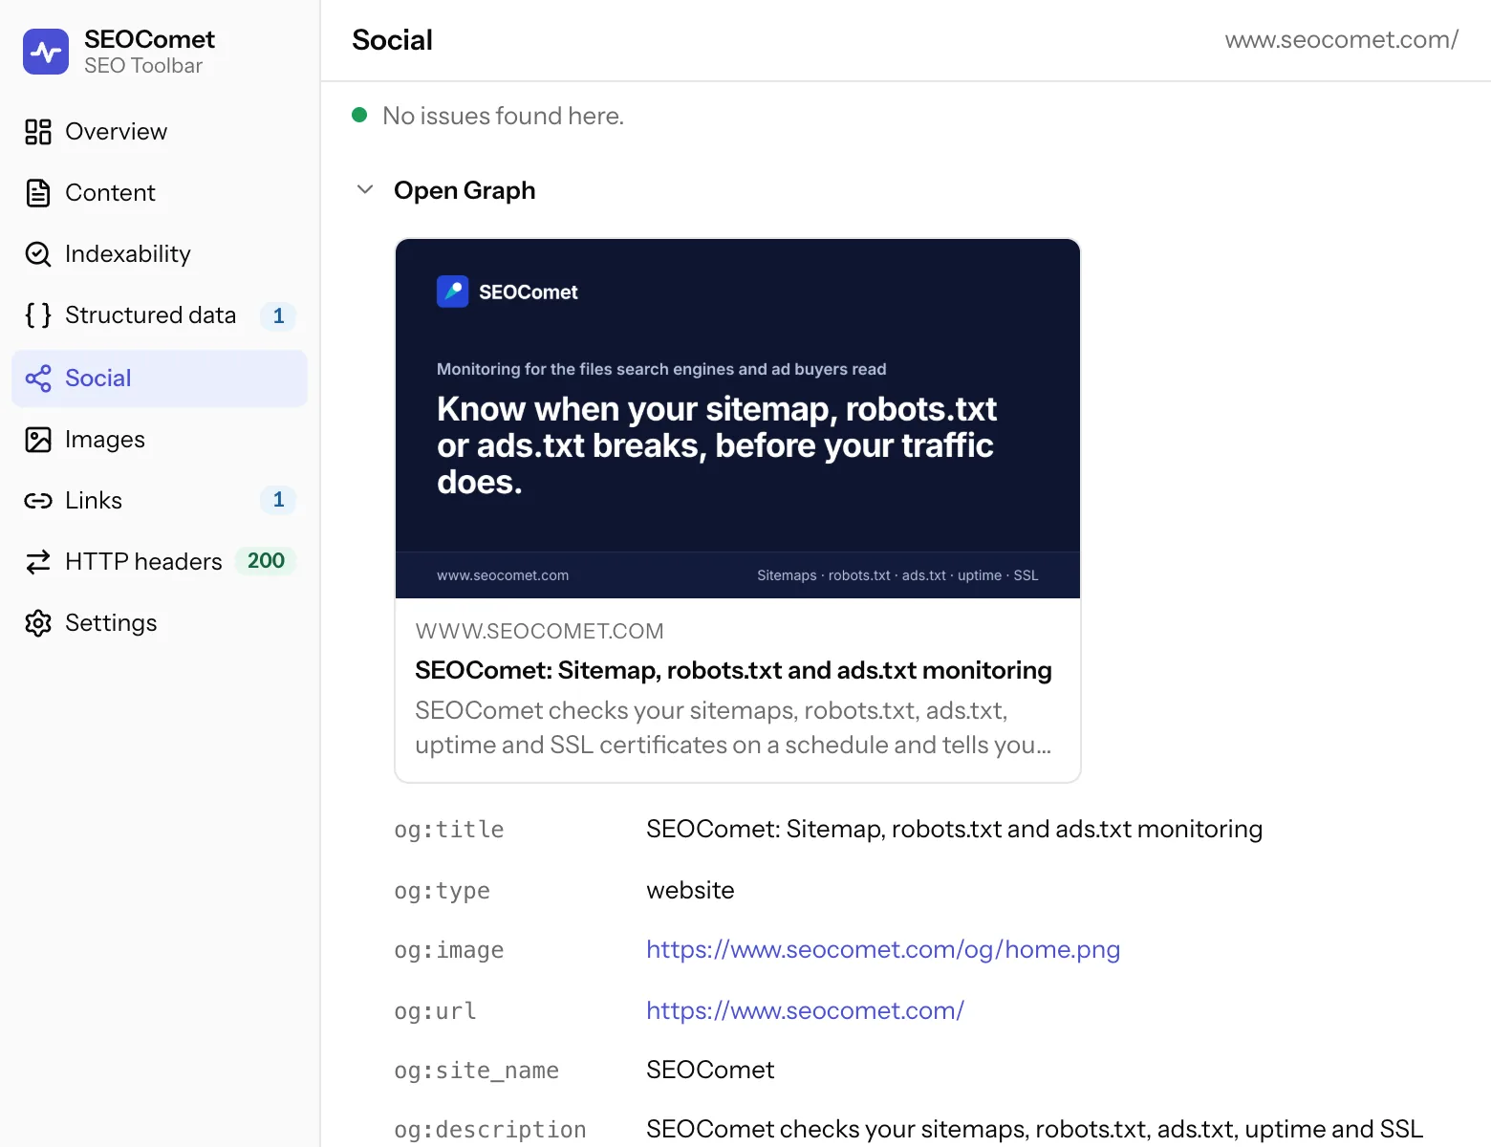Click the Open Graph preview image
This screenshot has height=1147, width=1491.
(x=738, y=419)
